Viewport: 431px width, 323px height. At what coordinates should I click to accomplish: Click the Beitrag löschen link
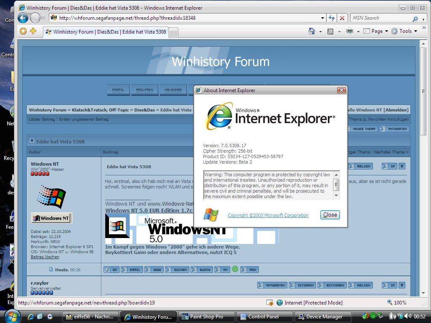45,257
